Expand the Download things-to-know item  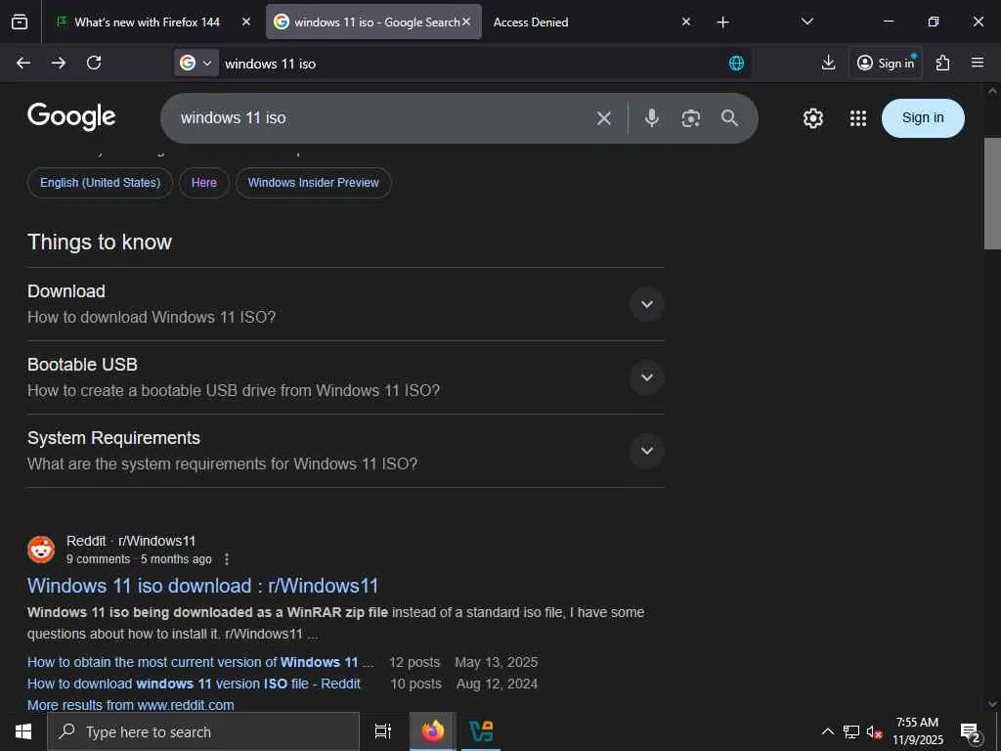(x=647, y=304)
